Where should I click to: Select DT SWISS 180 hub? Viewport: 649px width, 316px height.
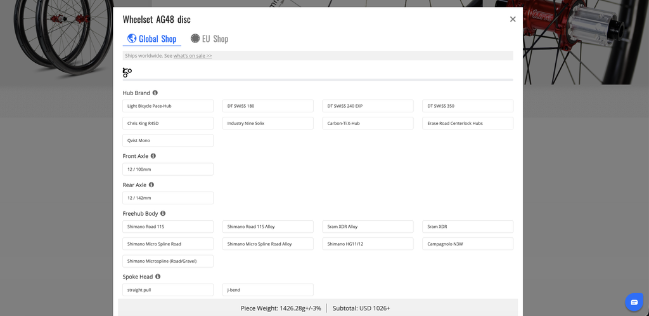268,106
